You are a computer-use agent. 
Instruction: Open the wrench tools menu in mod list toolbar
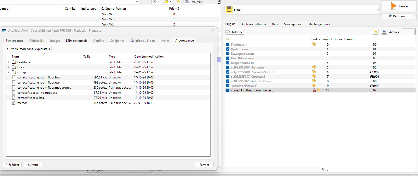click(156, 2)
